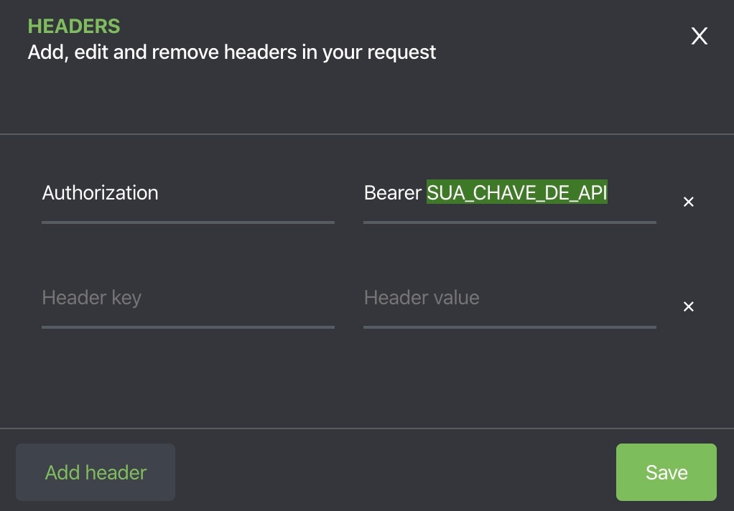
Task: Delete the empty header row
Action: click(688, 307)
